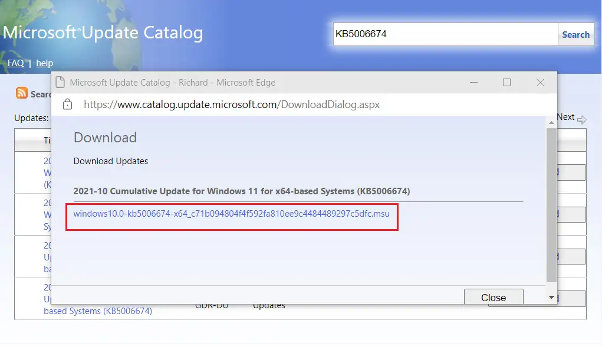Click the Microsoft Update Catalog title

pos(103,32)
